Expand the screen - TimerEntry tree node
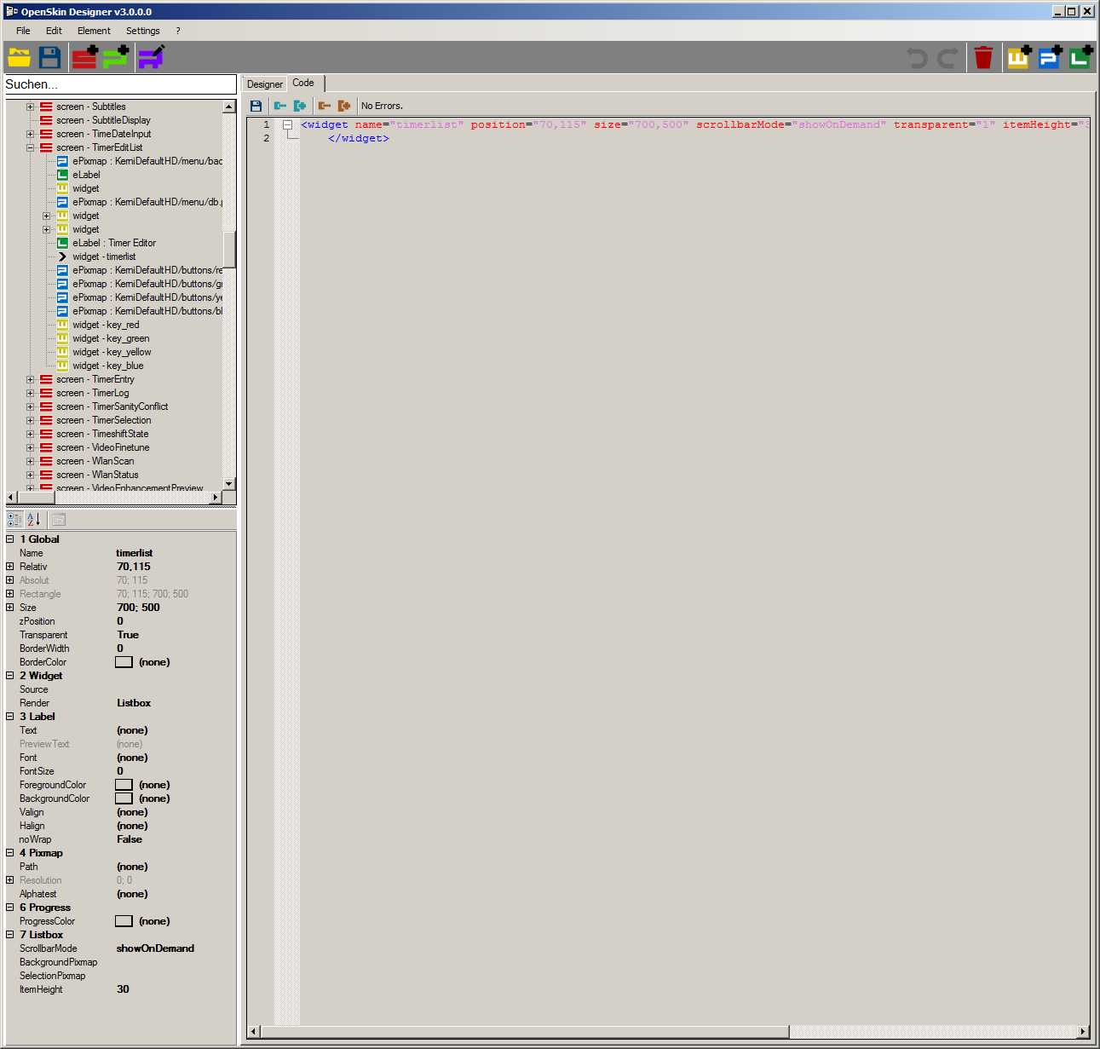1100x1049 pixels. tap(31, 379)
